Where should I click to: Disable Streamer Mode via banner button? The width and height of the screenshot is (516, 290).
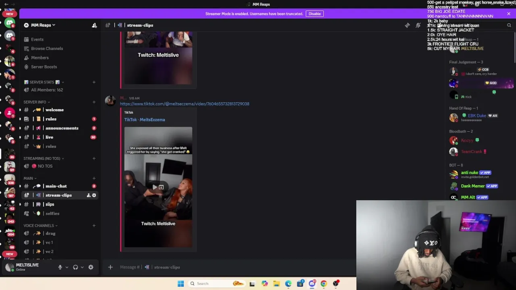tap(314, 14)
